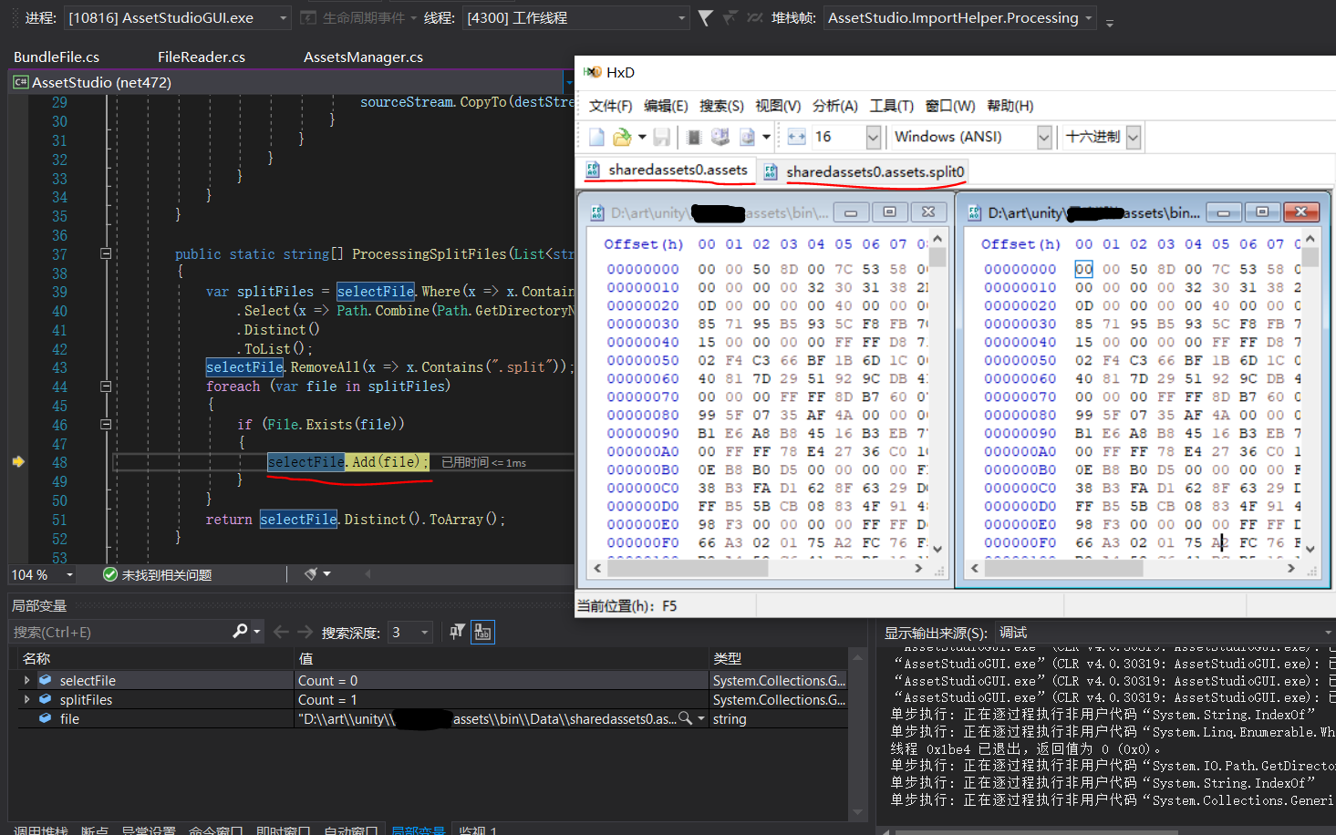
Task: Click the bytes-per-row width icon in HxD
Action: point(796,137)
